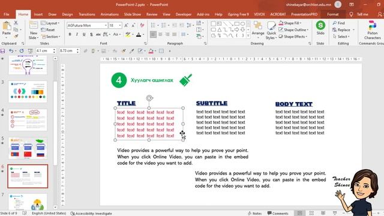Open the font size dropdown showing 18
This screenshot has width=384, height=216.
pyautogui.click(x=120, y=25)
